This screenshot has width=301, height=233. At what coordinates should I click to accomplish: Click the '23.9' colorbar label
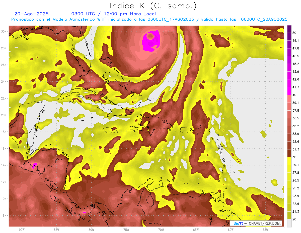pyautogui.click(x=295, y=196)
